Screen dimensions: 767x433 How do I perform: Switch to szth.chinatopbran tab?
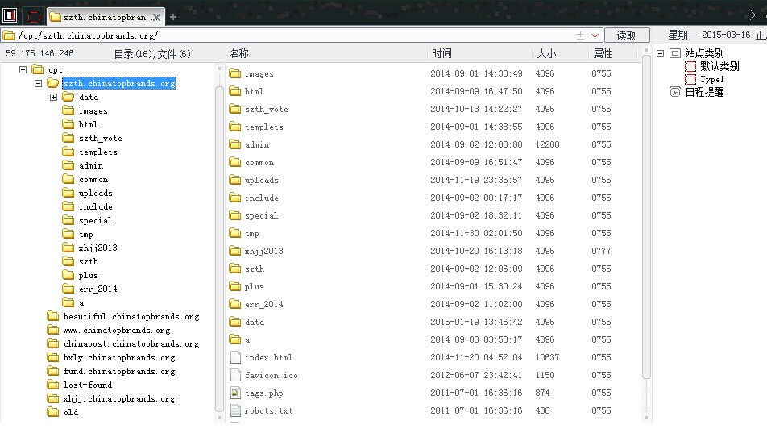click(106, 17)
